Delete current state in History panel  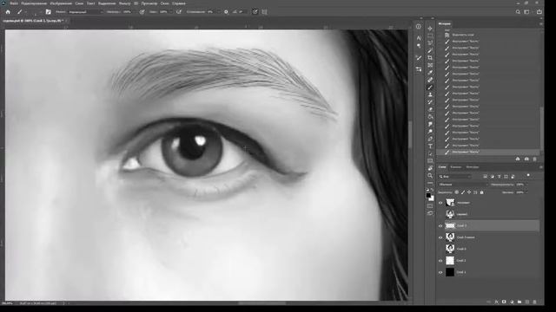coord(535,159)
